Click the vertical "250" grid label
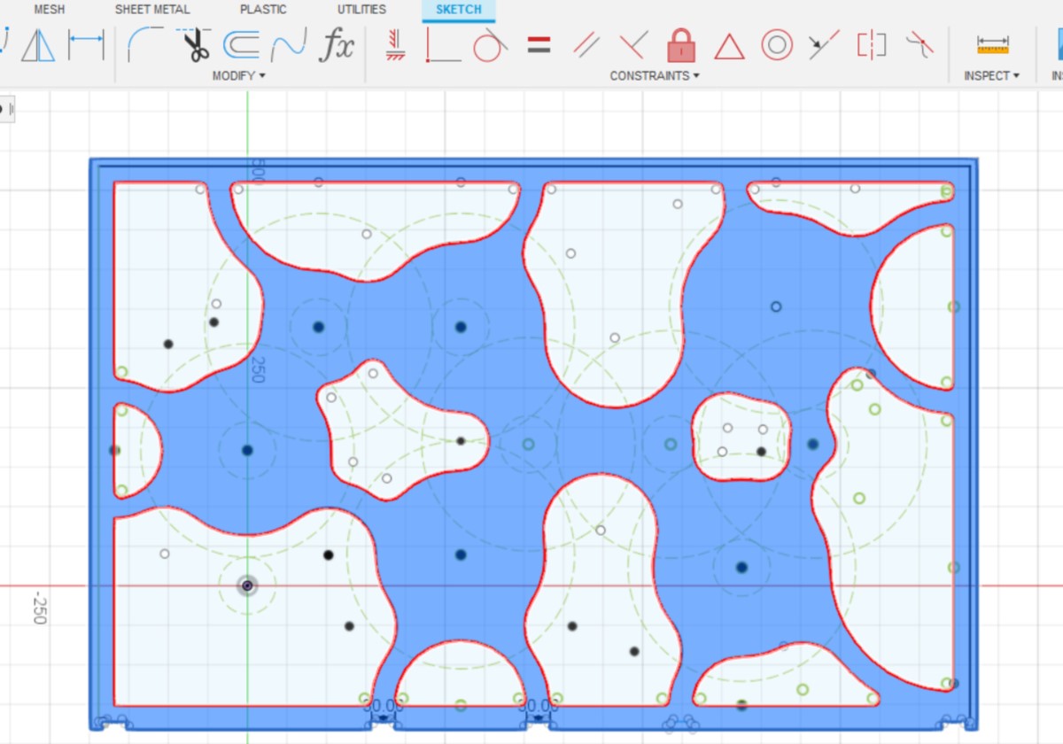 point(259,369)
